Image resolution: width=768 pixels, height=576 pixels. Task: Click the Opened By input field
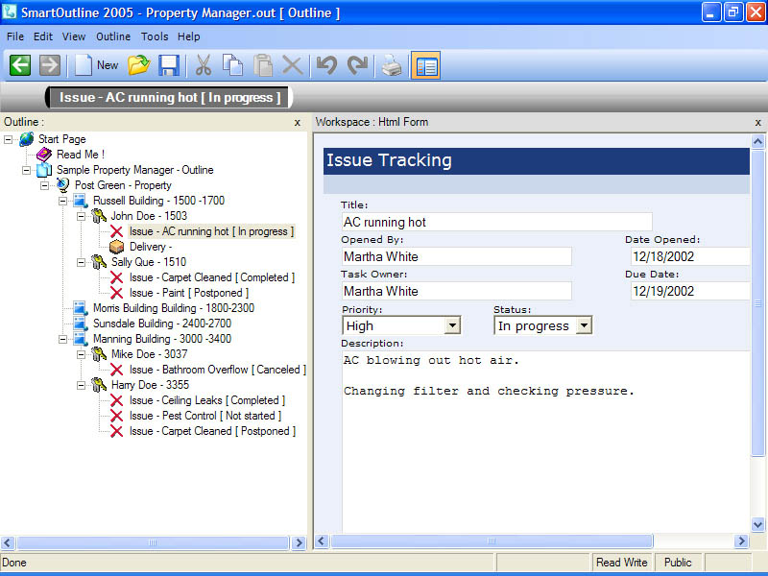click(x=457, y=256)
